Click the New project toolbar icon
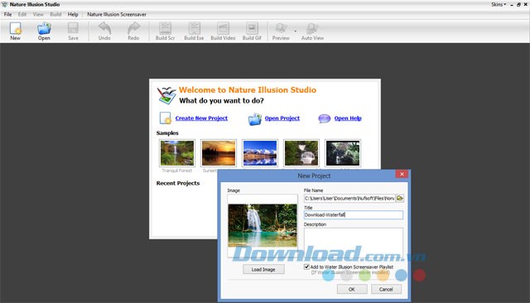The height and width of the screenshot is (303, 530). pos(16,28)
